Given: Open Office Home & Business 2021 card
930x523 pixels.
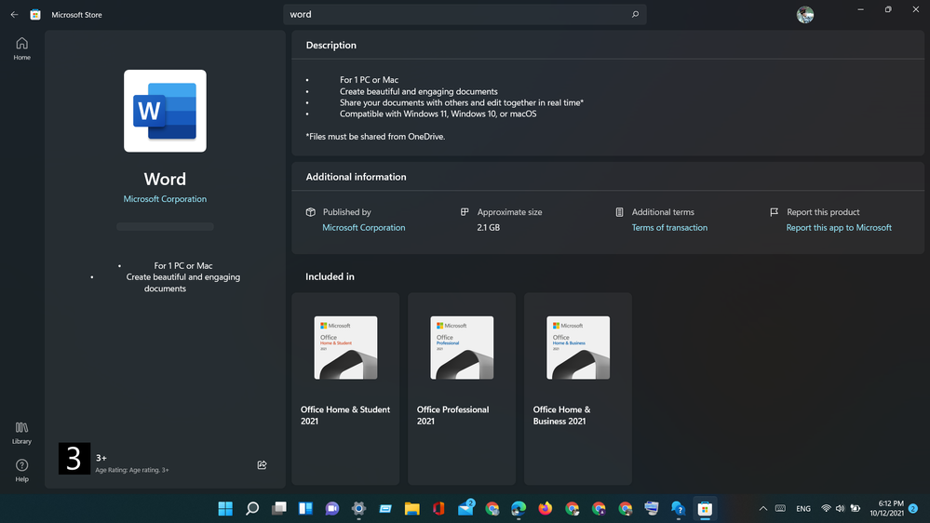Looking at the screenshot, I should point(578,388).
